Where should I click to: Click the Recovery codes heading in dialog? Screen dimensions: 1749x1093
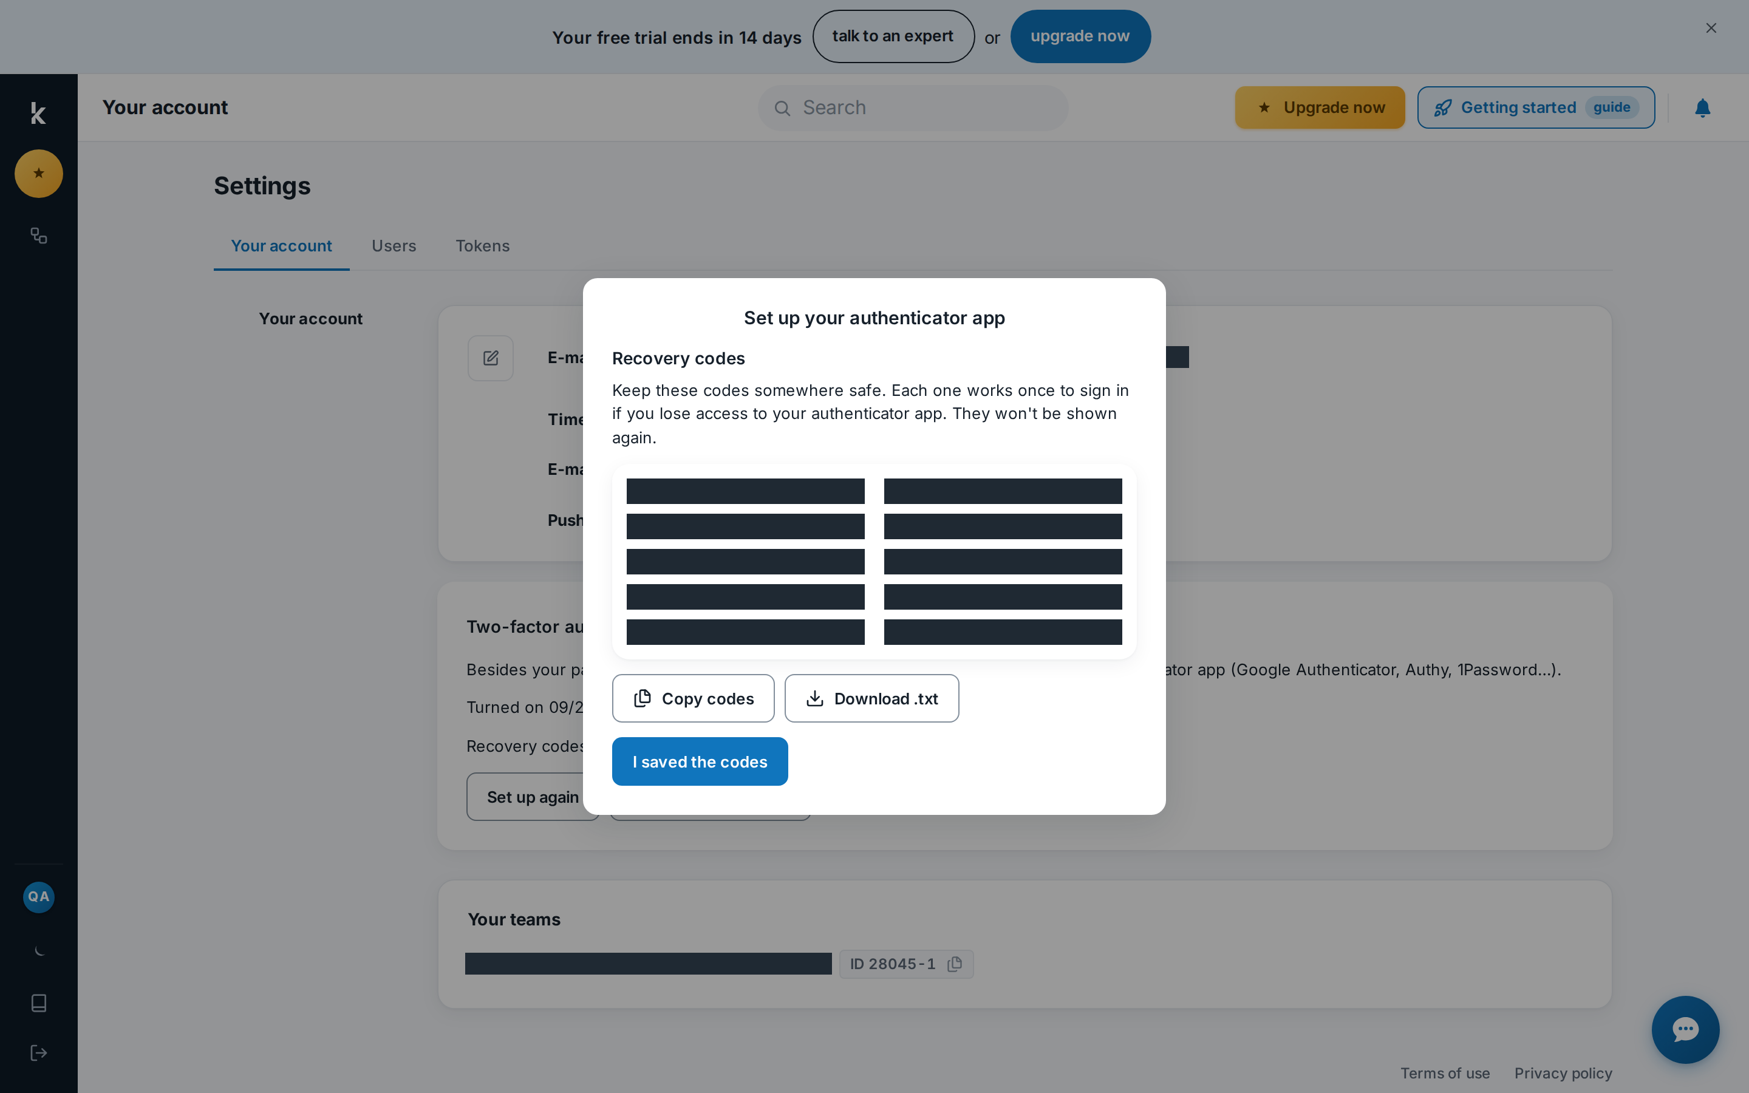click(x=678, y=358)
